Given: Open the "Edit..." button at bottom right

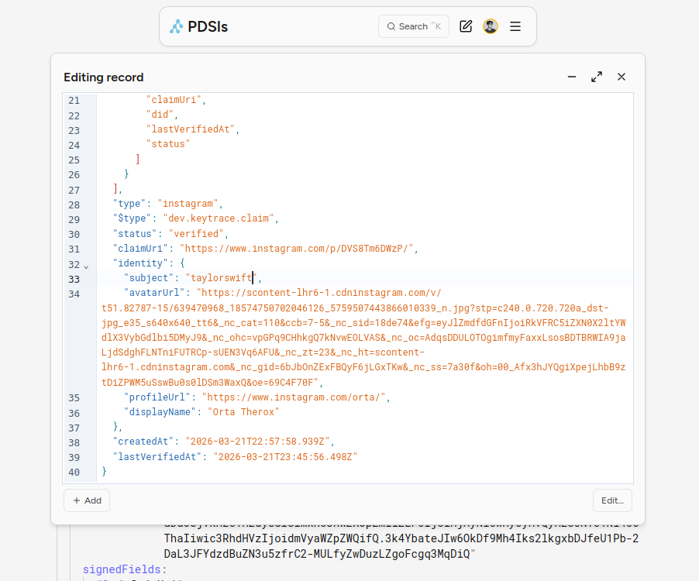Looking at the screenshot, I should [x=611, y=500].
